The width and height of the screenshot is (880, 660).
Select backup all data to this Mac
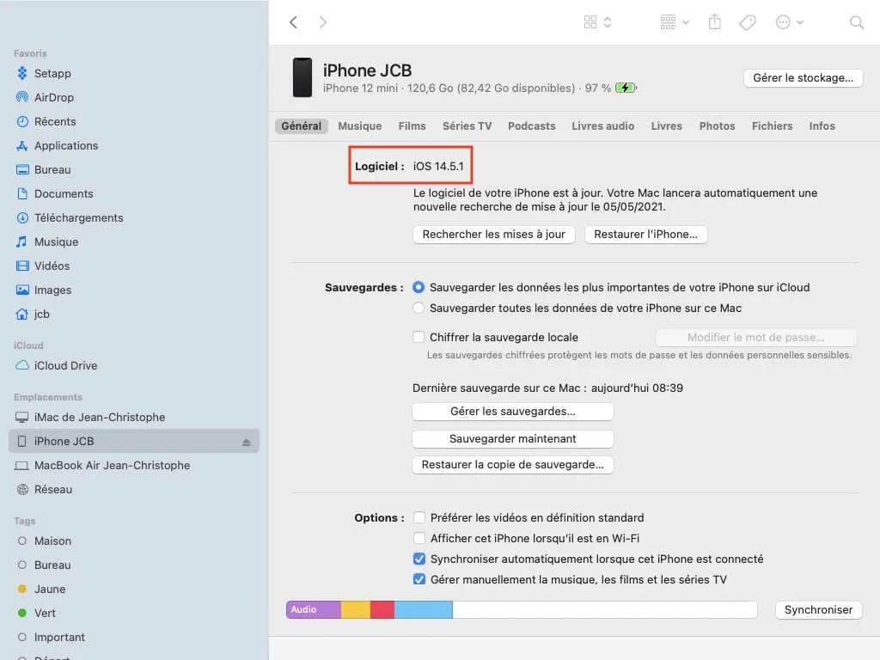click(419, 309)
